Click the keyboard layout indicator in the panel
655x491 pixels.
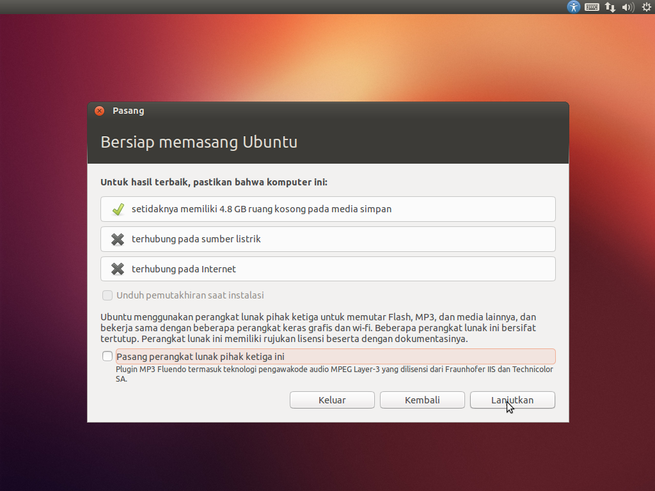tap(592, 7)
